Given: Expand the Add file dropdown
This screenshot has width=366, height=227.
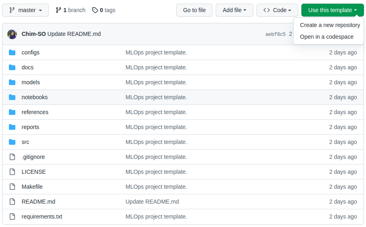Looking at the screenshot, I should pyautogui.click(x=234, y=10).
